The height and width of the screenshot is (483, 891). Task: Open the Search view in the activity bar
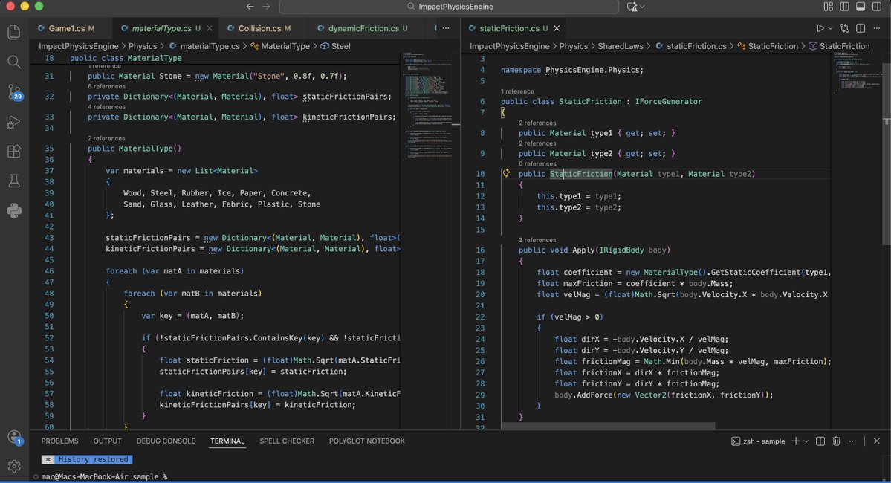pyautogui.click(x=13, y=62)
